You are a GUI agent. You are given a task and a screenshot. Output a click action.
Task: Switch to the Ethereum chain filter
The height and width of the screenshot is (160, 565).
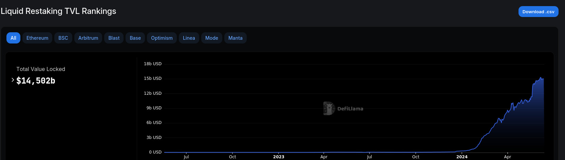click(x=37, y=38)
